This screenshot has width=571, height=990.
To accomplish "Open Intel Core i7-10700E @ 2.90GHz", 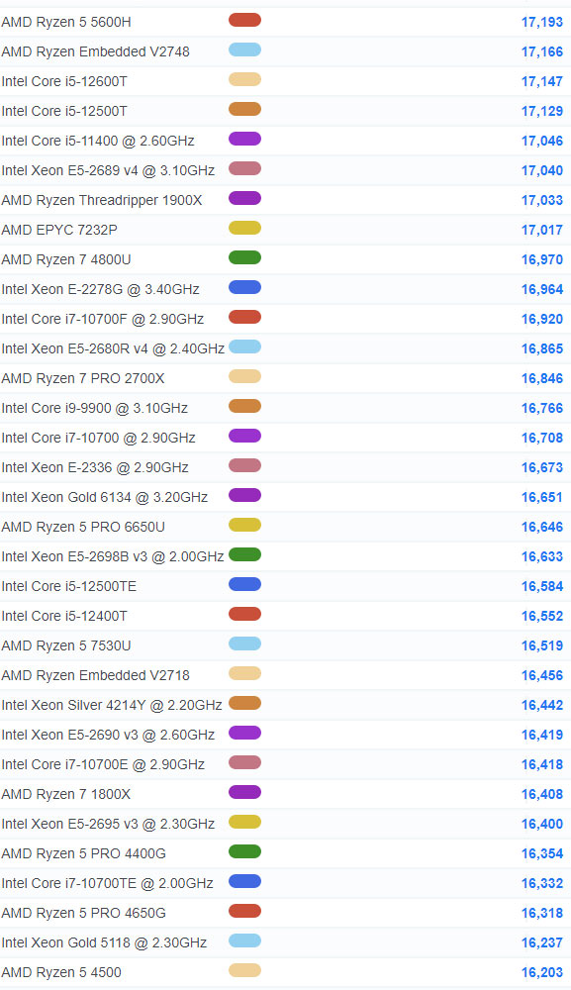I will point(103,764).
